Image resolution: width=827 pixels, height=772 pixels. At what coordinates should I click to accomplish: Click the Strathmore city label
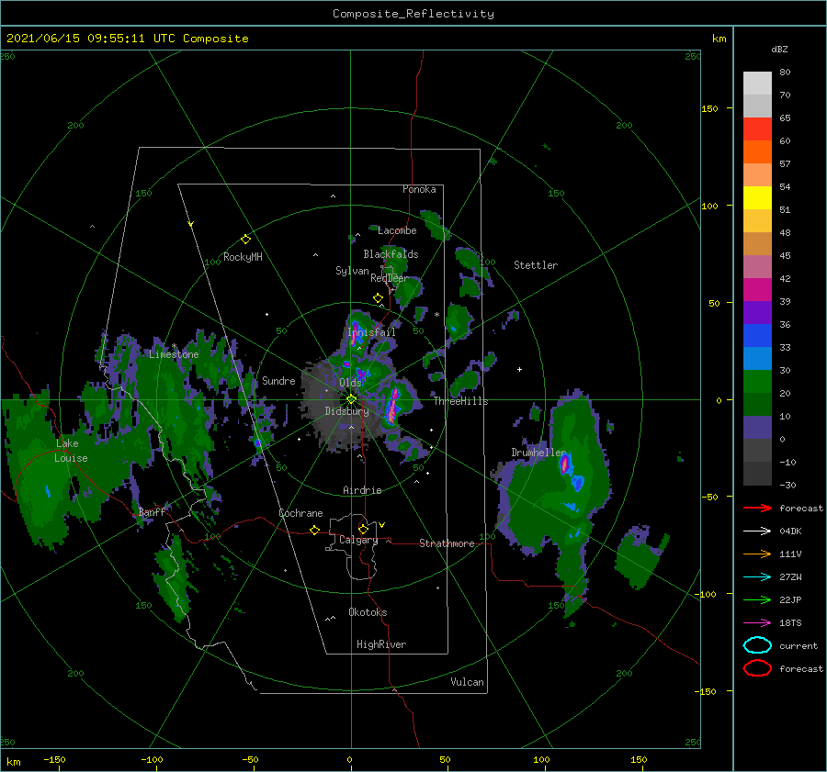(x=447, y=543)
